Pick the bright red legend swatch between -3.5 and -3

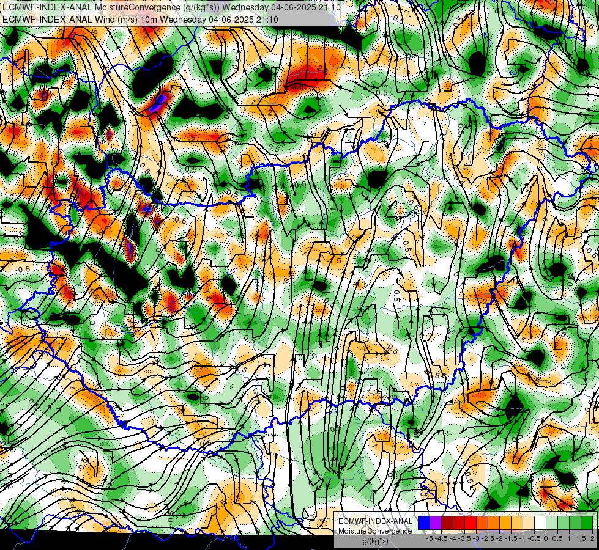tap(471, 523)
